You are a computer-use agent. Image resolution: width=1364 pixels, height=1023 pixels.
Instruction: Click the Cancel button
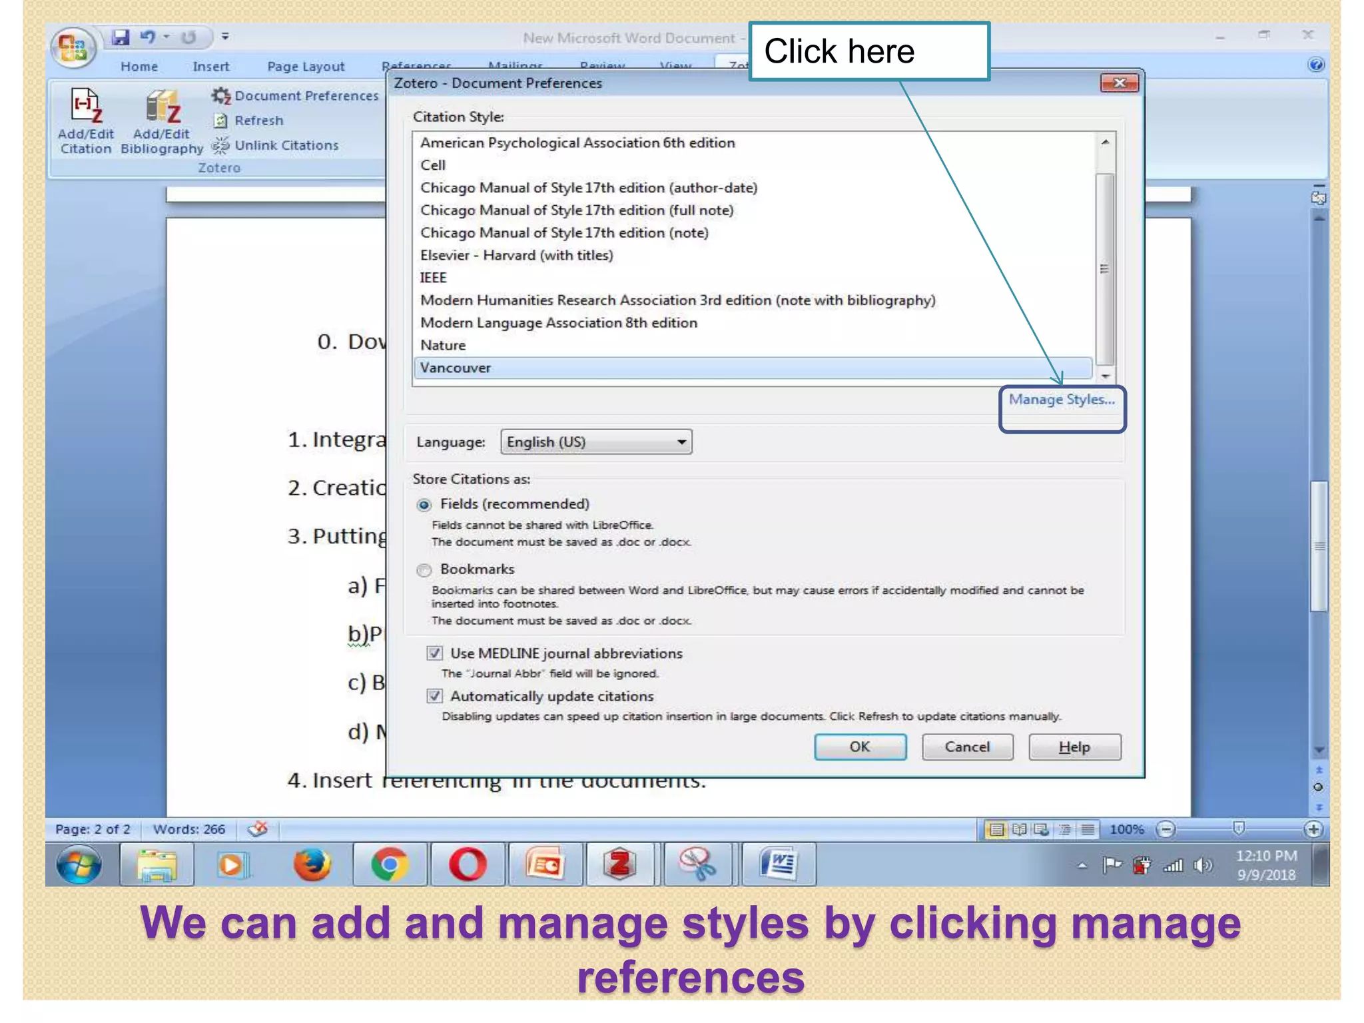coord(967,747)
